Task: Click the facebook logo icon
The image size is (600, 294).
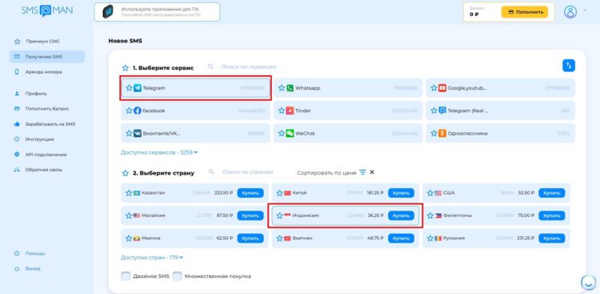Action: pos(138,111)
